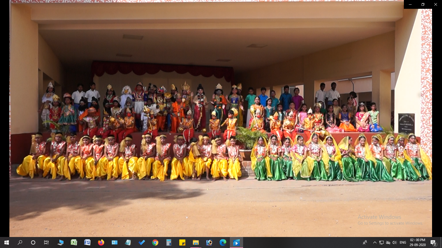Open Sticky Notes from the taskbar

click(x=182, y=242)
